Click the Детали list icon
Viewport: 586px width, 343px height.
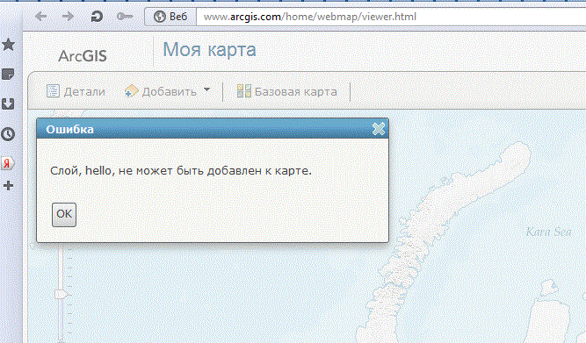[53, 91]
